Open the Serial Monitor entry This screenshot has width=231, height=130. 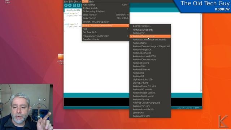click(105, 15)
